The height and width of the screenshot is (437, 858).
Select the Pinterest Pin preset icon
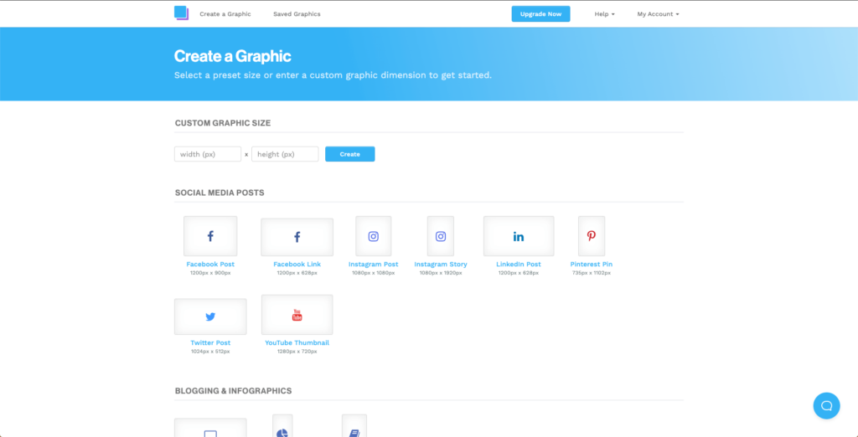pyautogui.click(x=592, y=236)
